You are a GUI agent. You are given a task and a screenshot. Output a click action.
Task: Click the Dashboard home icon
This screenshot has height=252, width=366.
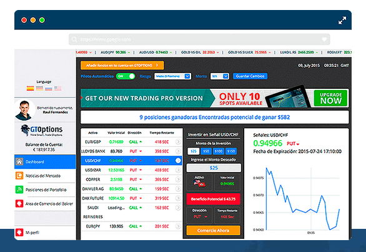(19, 161)
